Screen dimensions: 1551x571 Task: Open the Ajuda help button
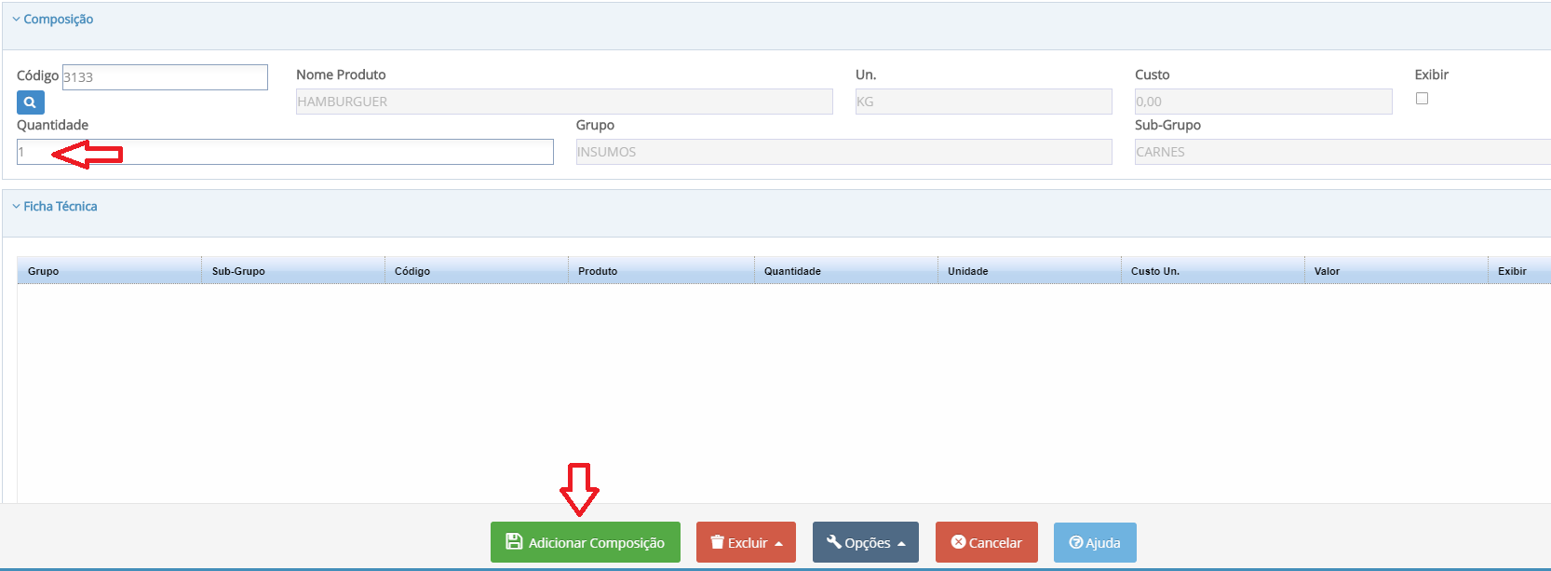[x=1095, y=542]
